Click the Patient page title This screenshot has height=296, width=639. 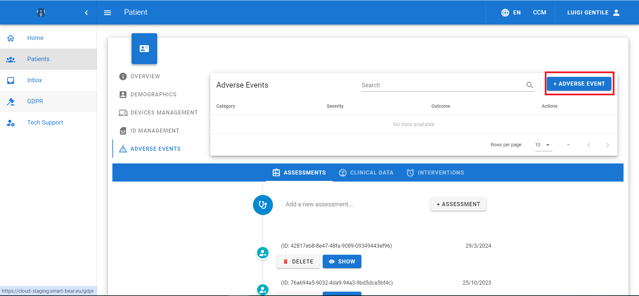pos(136,12)
